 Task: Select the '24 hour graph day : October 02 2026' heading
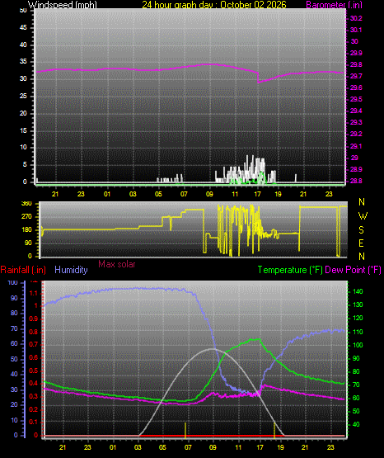click(x=214, y=5)
